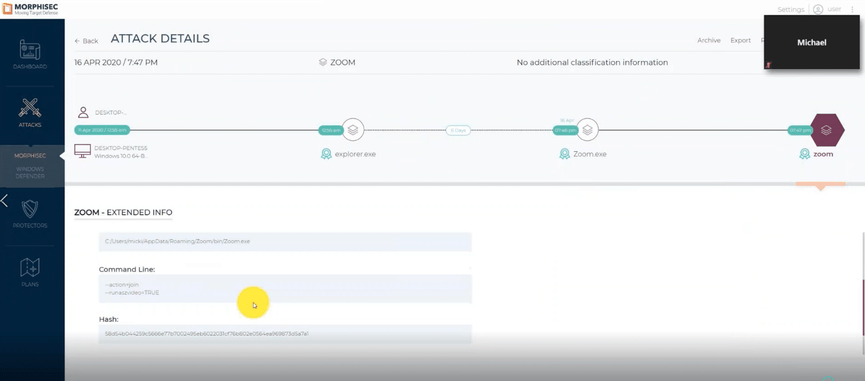Archive this attack
Screen dimensions: 865x381
click(709, 41)
